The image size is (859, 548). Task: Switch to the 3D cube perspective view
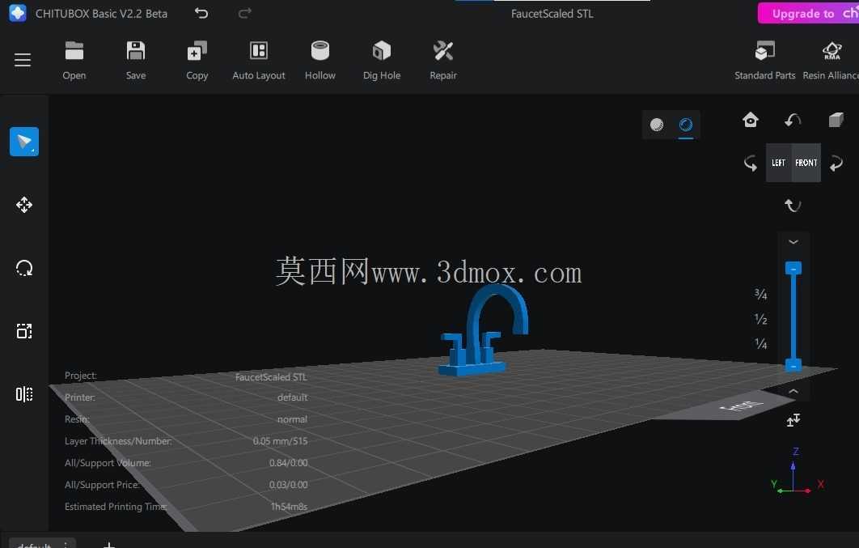pyautogui.click(x=836, y=120)
